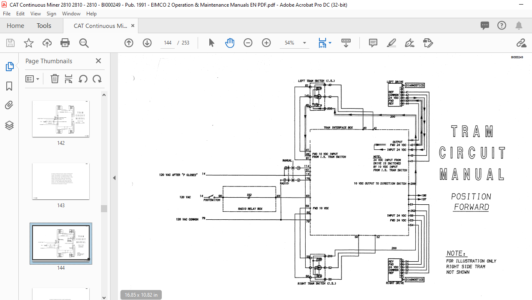Rotate the page counterclockwise
The image size is (532, 300).
(83, 79)
